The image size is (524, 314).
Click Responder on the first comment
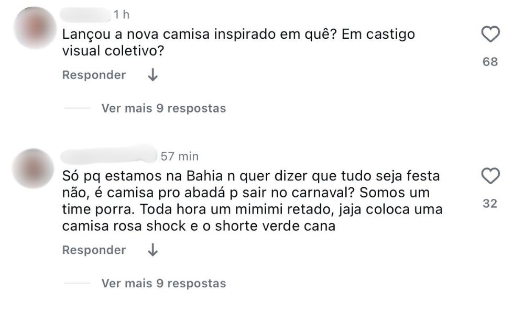(x=93, y=75)
